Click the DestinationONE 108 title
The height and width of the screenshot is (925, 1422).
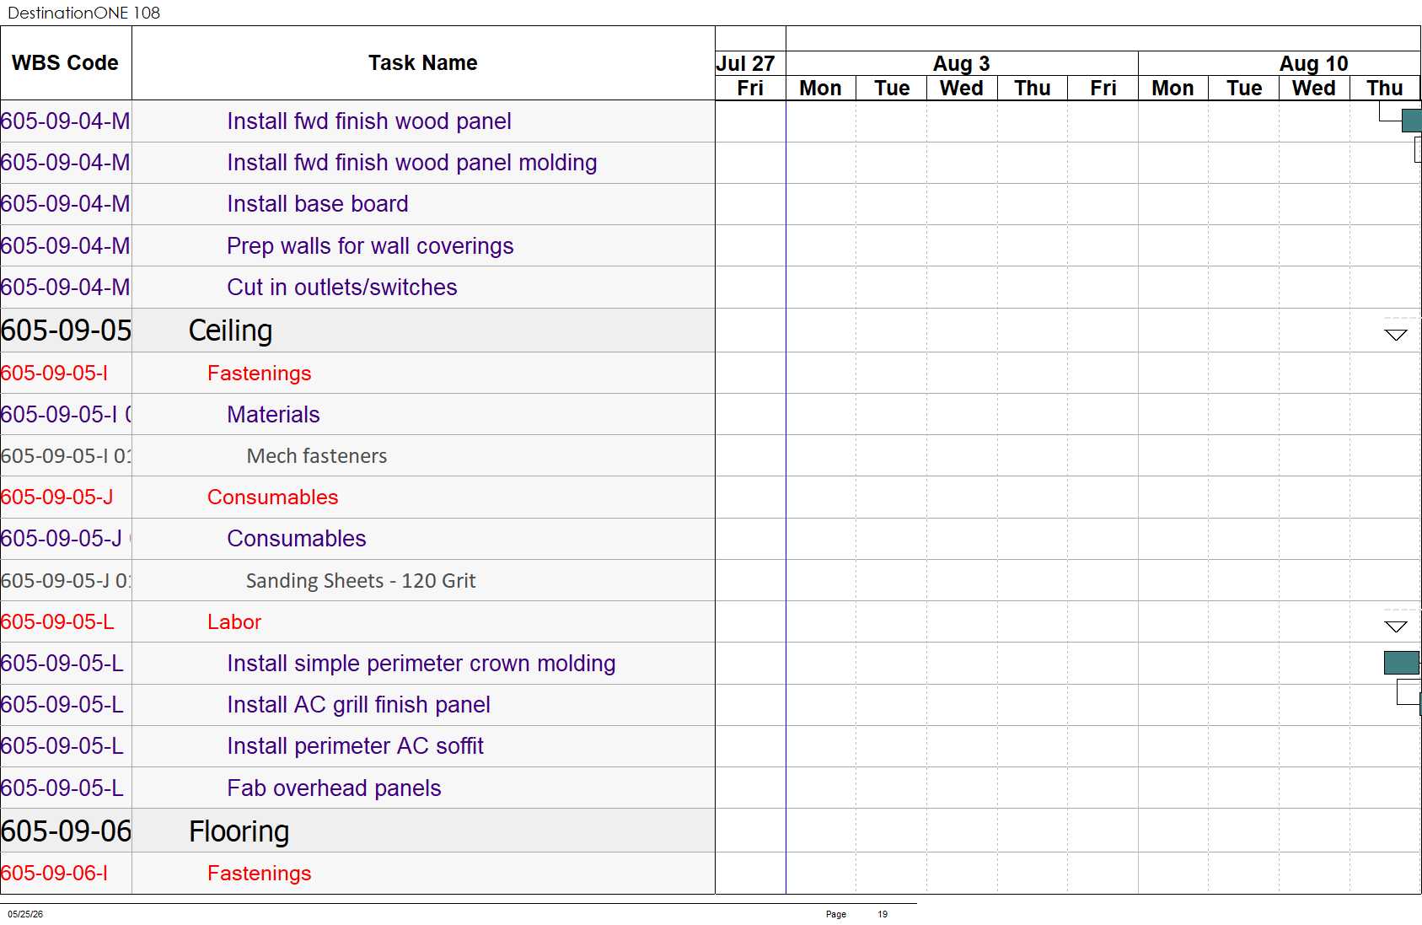84,13
